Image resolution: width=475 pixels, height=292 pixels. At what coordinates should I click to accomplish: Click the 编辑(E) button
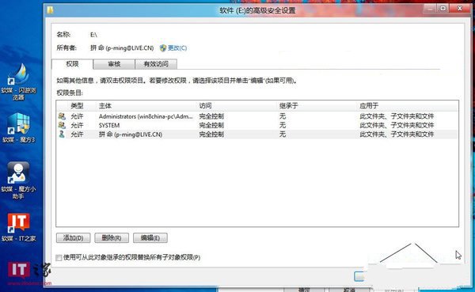click(150, 237)
